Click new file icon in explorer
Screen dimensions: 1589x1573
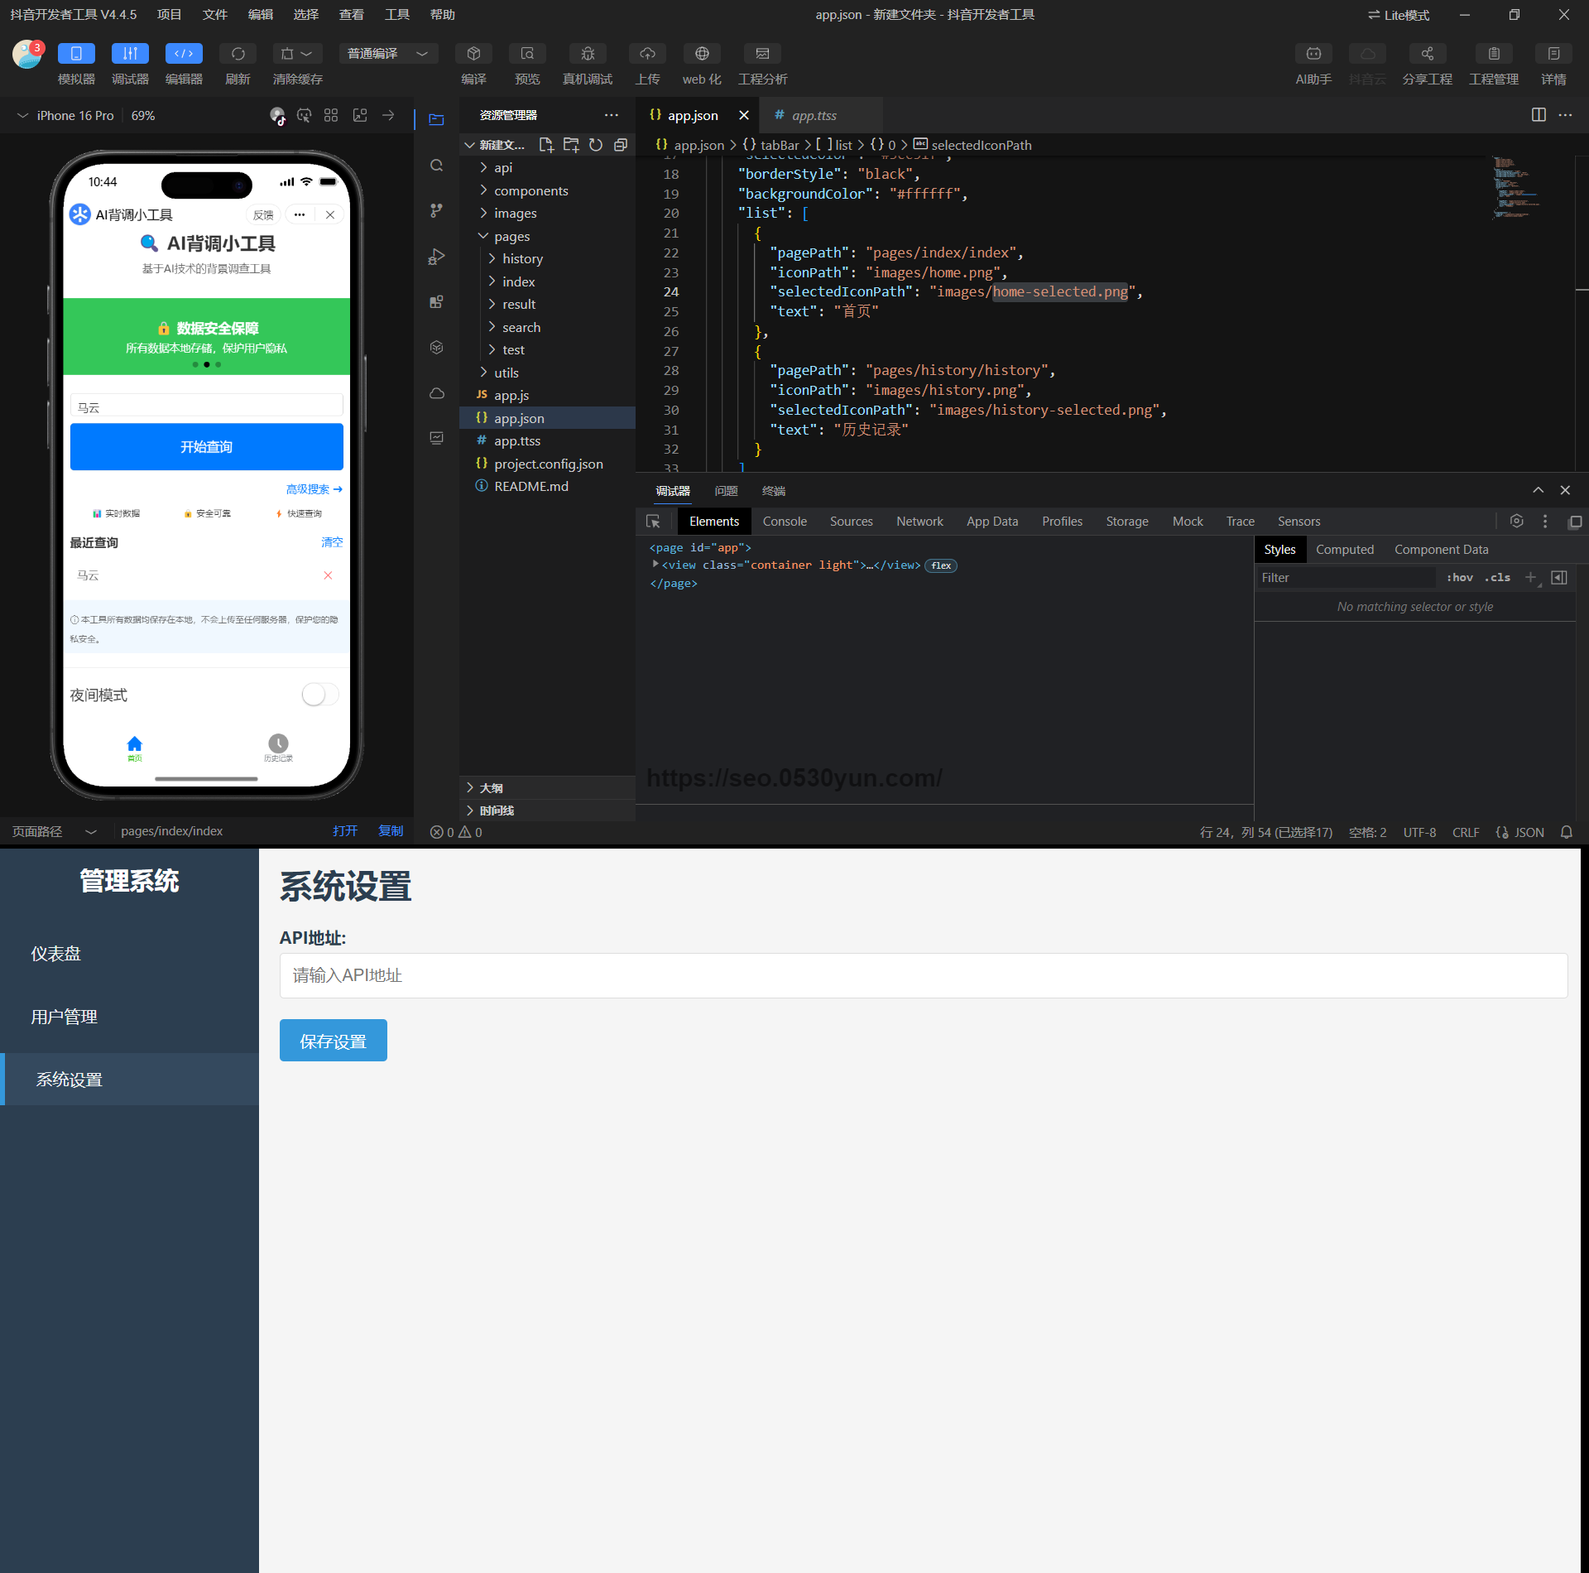pos(545,145)
